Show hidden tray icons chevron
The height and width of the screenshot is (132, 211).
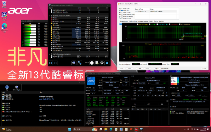point(185,129)
